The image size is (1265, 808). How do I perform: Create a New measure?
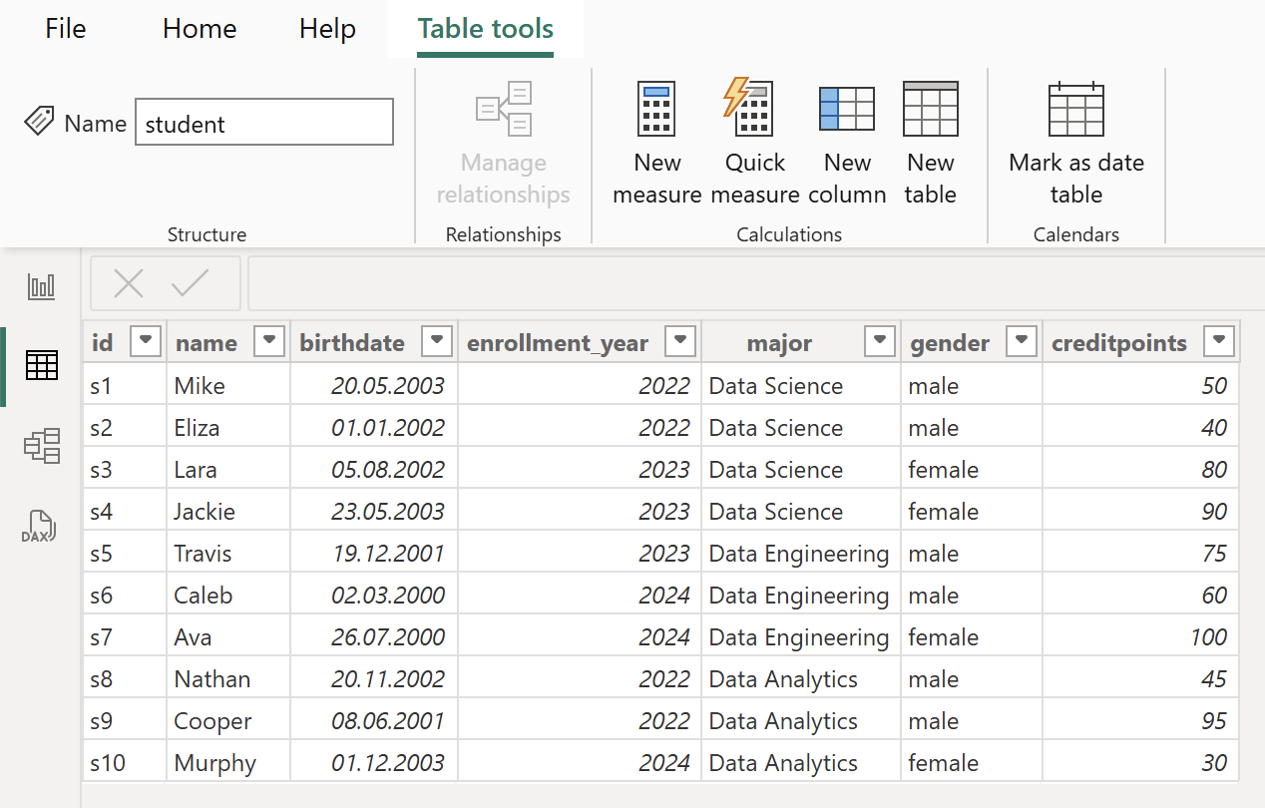(x=656, y=145)
